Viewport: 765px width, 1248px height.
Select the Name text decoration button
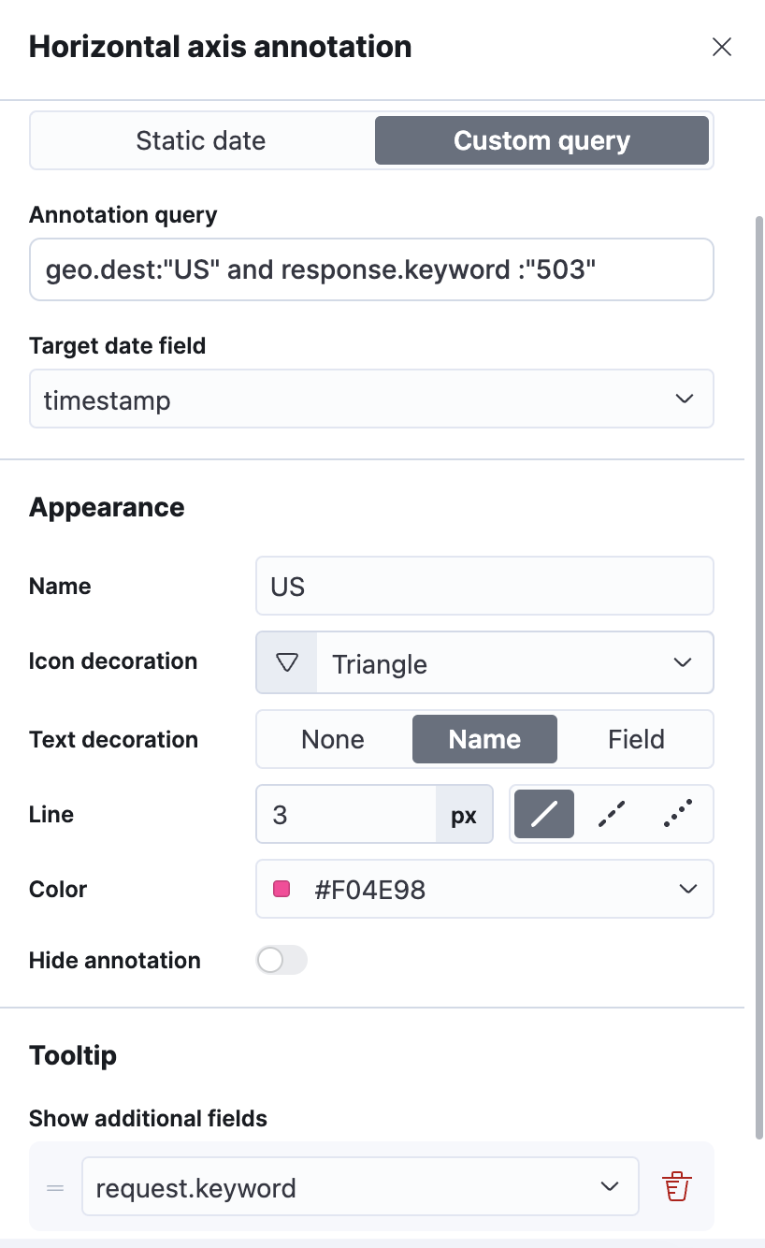tap(484, 739)
